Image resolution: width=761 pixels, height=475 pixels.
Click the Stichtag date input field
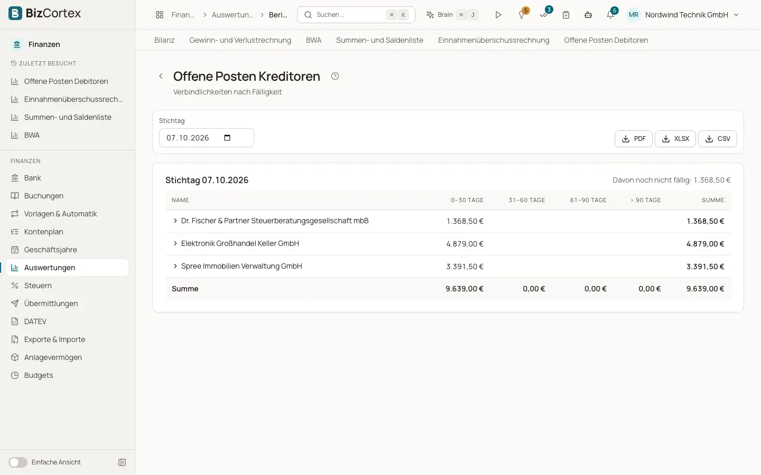[207, 138]
